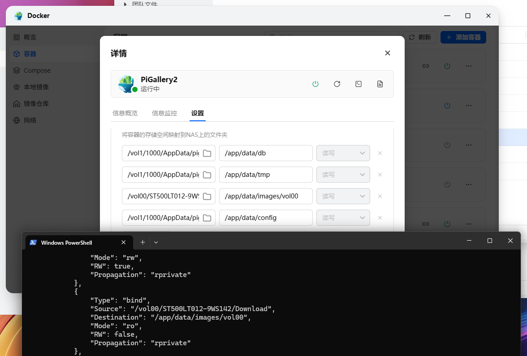Switch to the 信息监控 tab
The image size is (527, 356).
[x=164, y=113]
